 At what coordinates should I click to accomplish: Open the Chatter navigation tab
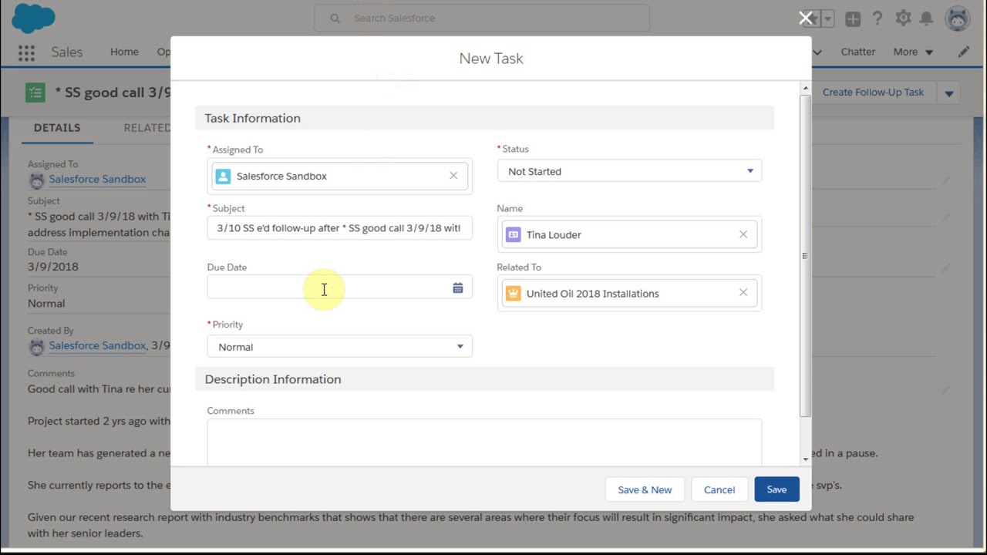[858, 52]
